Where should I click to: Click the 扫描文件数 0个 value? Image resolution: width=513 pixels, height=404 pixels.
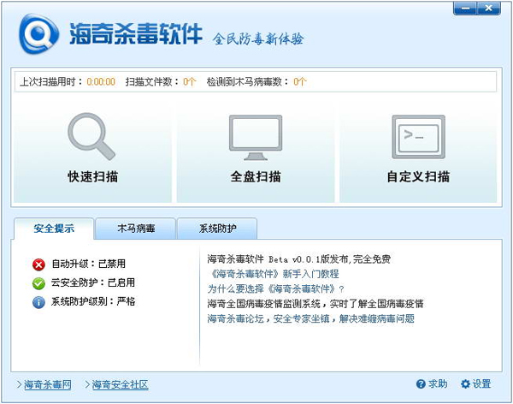(x=190, y=82)
